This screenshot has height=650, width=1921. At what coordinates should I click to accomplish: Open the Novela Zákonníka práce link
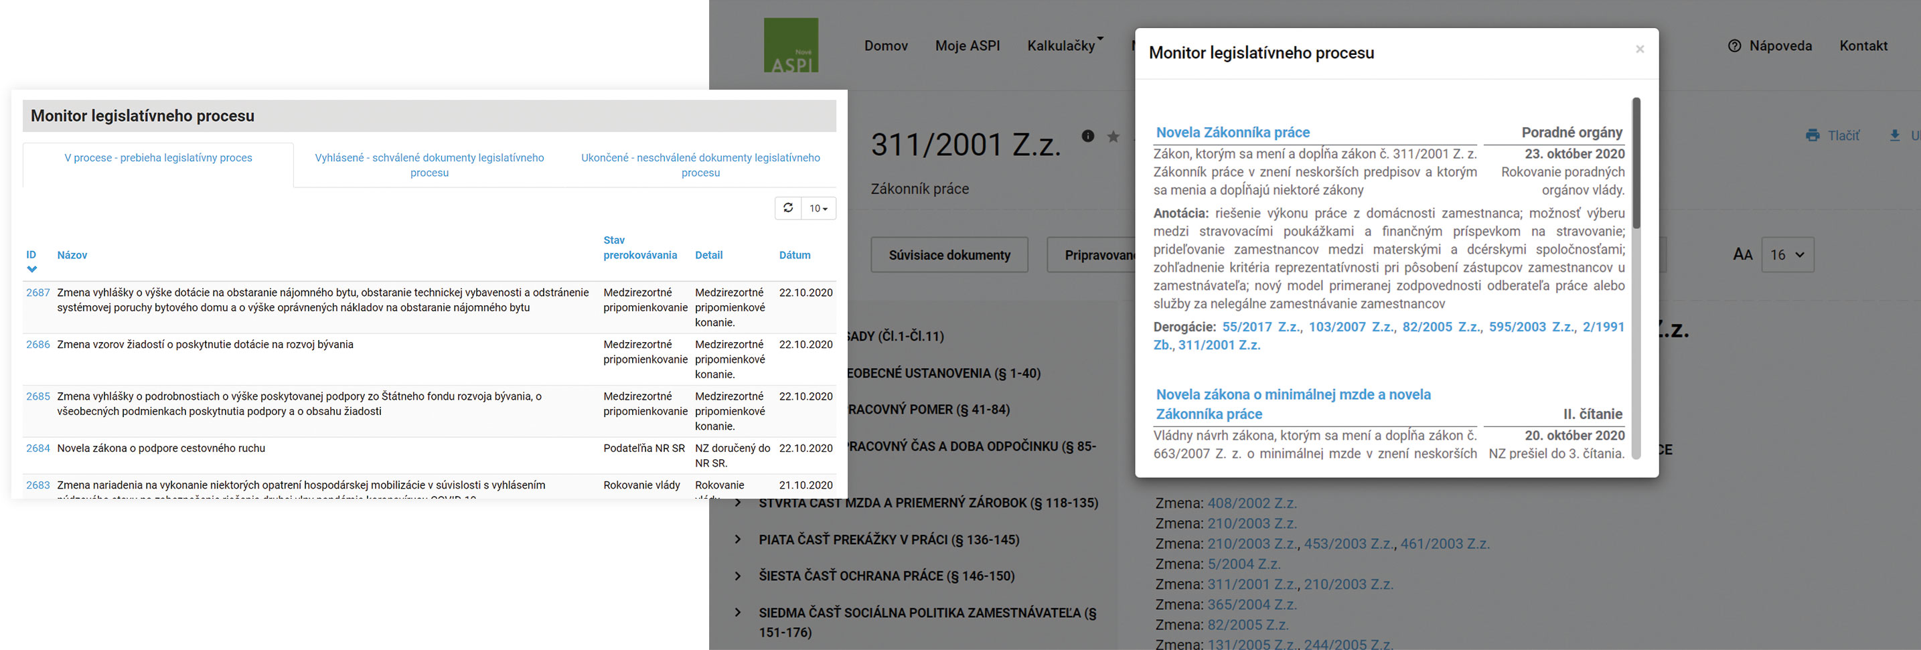(x=1233, y=133)
